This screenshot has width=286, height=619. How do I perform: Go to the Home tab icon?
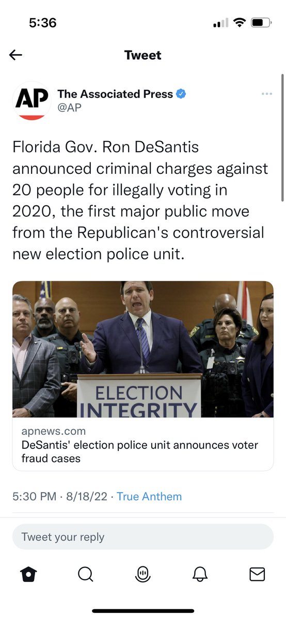28,574
